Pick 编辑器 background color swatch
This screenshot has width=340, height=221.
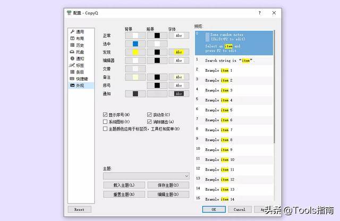(x=135, y=61)
